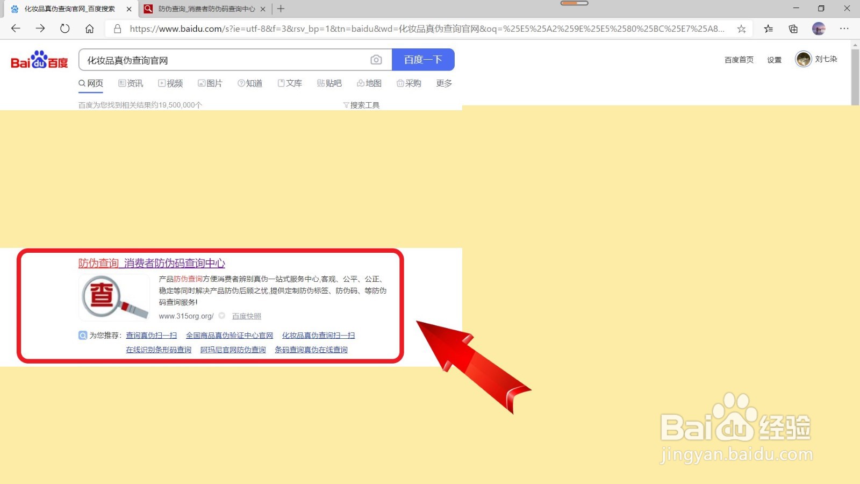Open result 防伪查询_消费者防伪码查询中心
860x484 pixels.
point(152,263)
